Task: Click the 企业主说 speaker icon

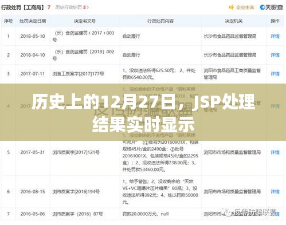Action: click(232, 7)
